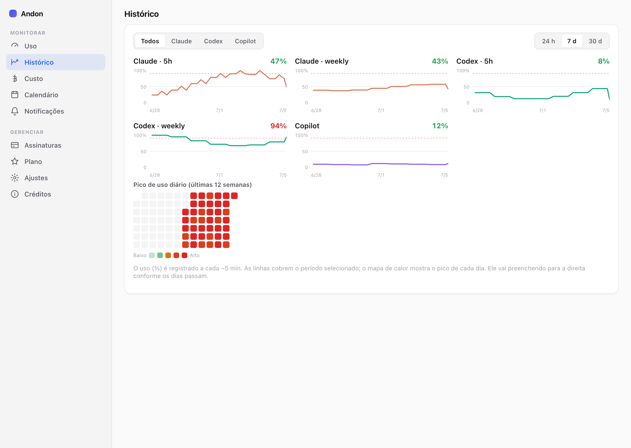Click the Andon app logo
This screenshot has width=631, height=448.
tap(13, 13)
